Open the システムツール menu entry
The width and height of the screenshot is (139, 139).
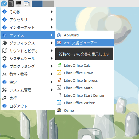tap(28, 58)
